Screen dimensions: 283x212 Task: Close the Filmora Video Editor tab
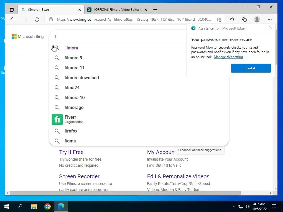pos(146,10)
